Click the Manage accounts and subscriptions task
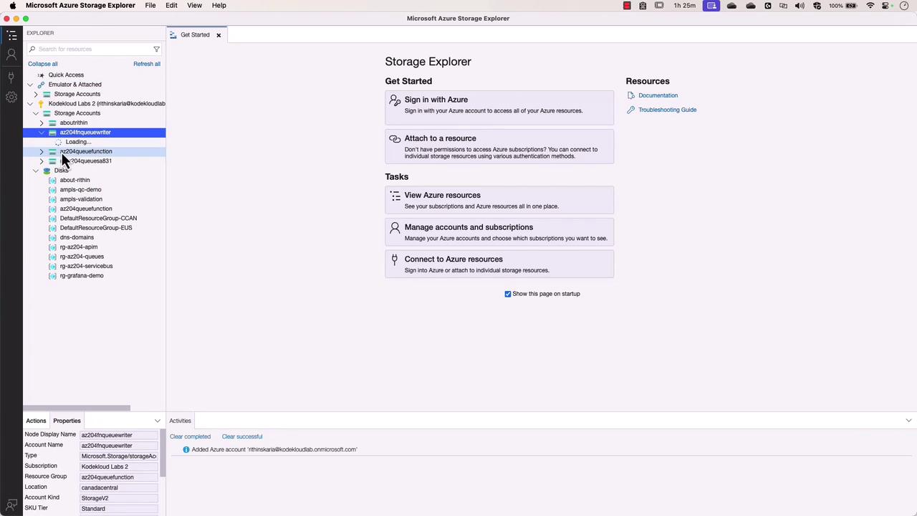917x516 pixels. [x=499, y=233]
